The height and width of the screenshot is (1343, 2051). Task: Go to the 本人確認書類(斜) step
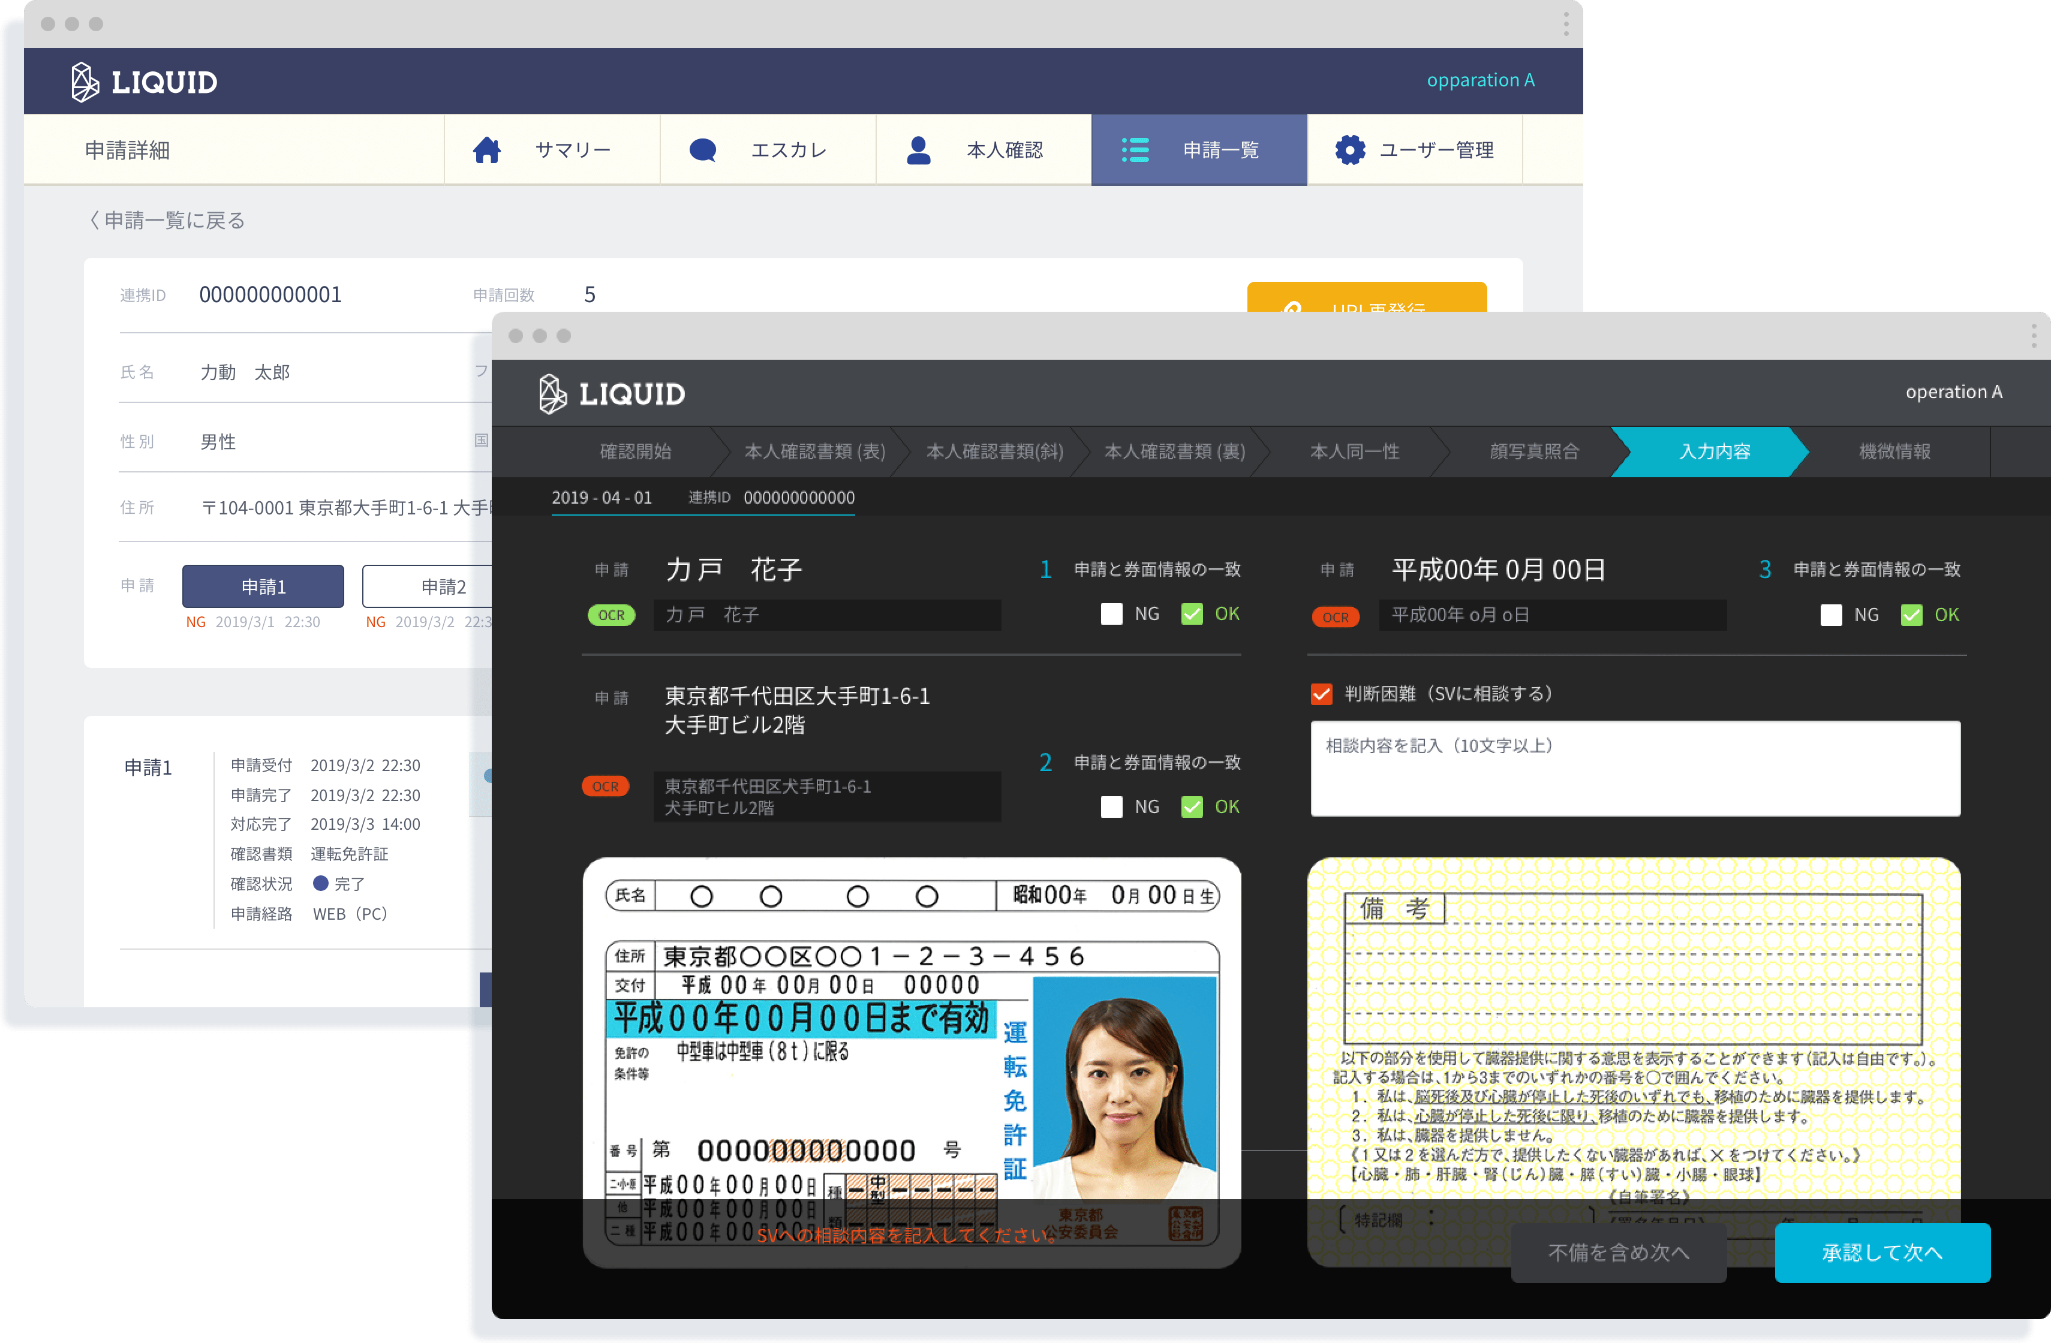[x=994, y=451]
